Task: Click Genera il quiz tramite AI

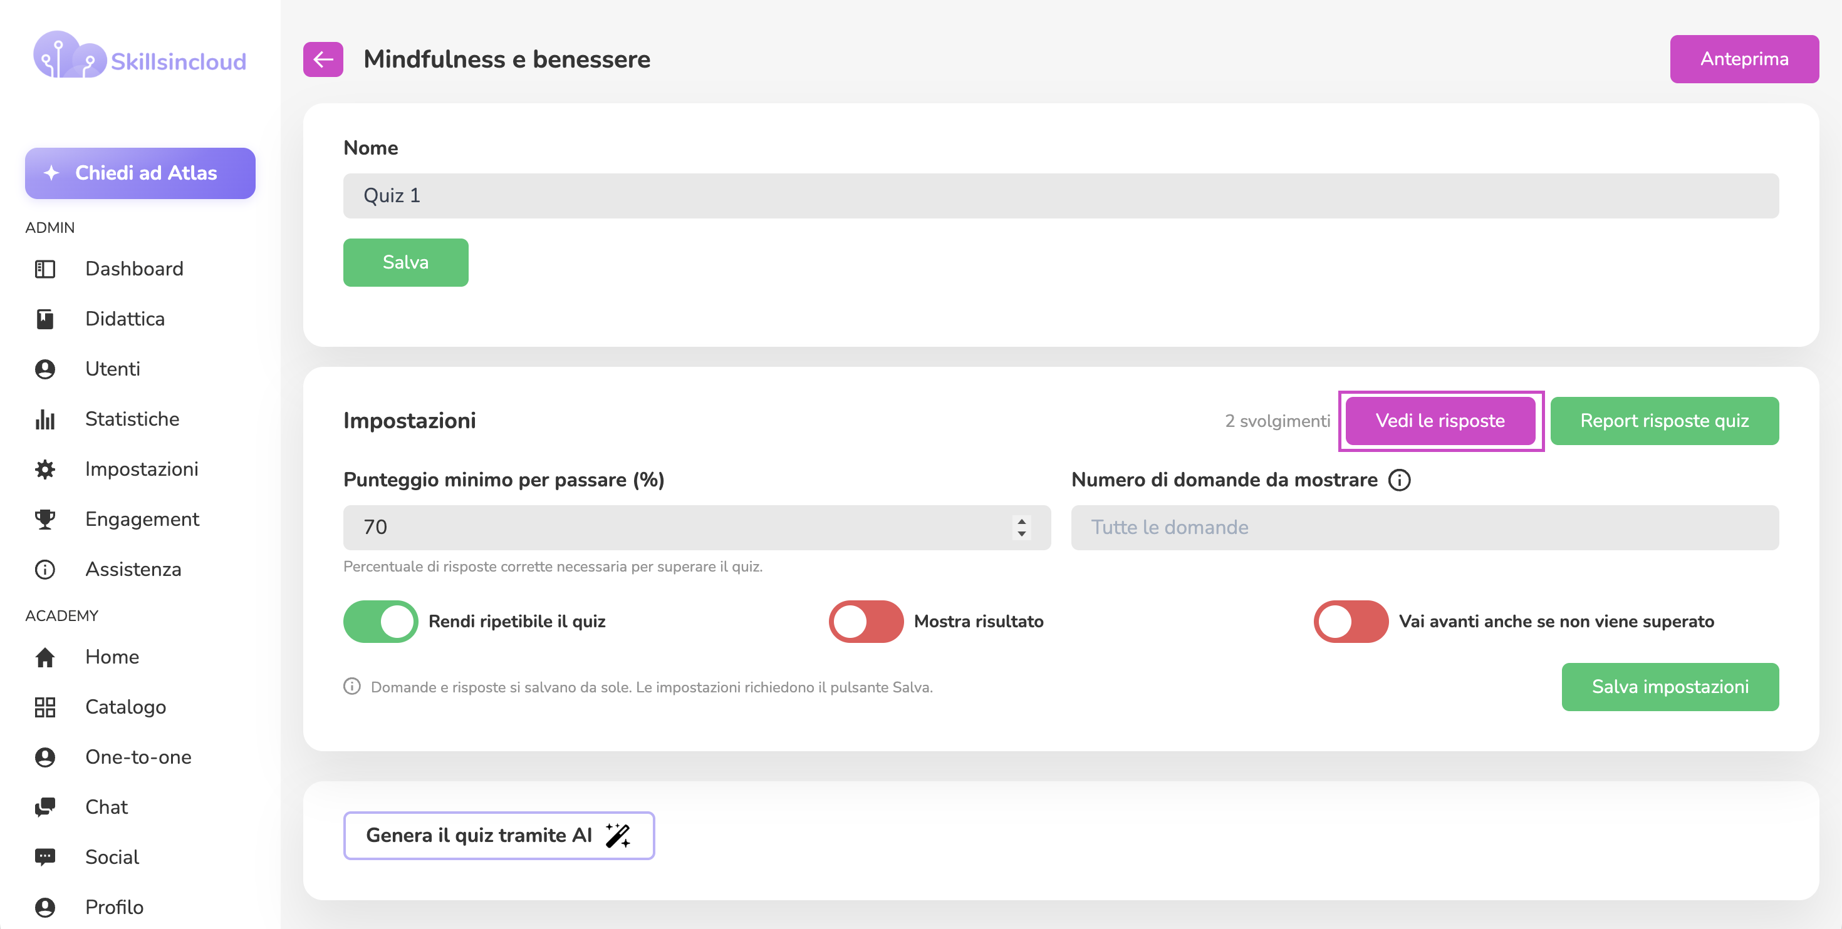Action: pos(498,835)
